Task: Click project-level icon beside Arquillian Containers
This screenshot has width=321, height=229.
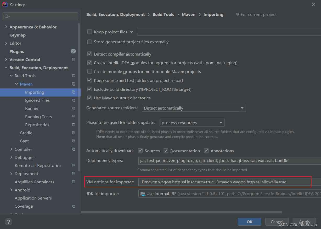Action: 74,182
